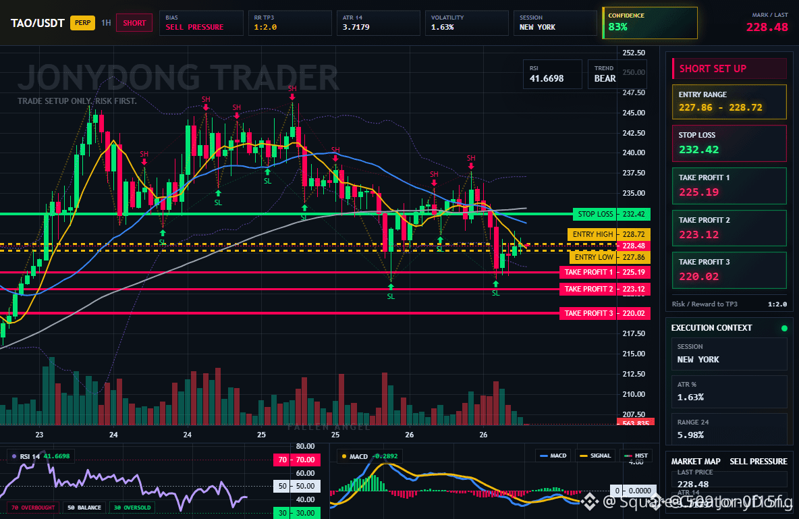Open the Session New York card under Execution Context

pos(729,354)
